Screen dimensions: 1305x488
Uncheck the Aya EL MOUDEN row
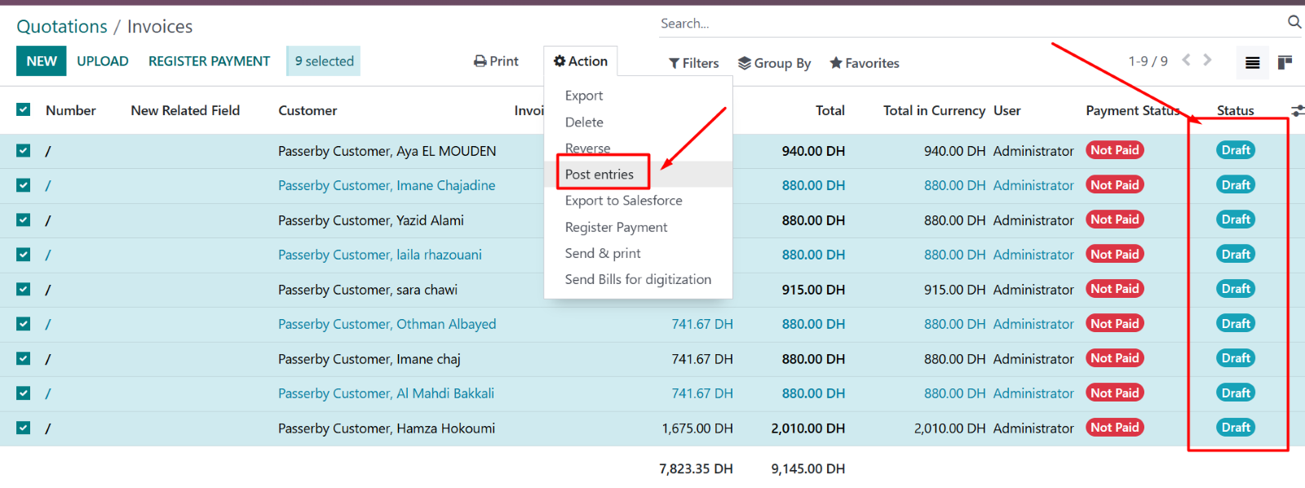click(x=24, y=150)
